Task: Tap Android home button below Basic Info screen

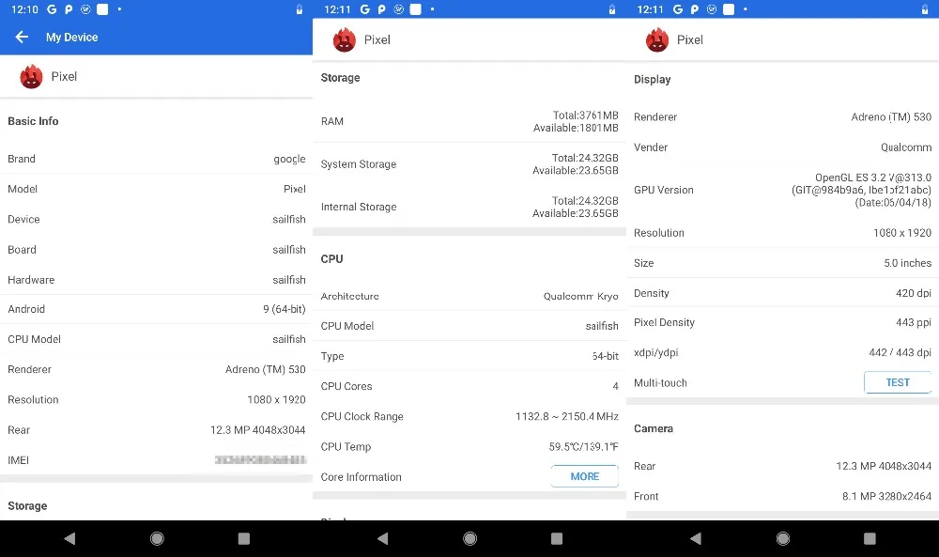Action: coord(157,538)
